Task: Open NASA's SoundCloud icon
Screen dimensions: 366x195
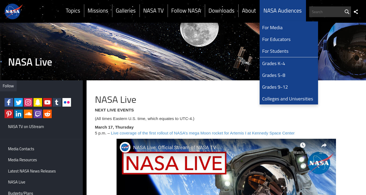Action: (28, 114)
